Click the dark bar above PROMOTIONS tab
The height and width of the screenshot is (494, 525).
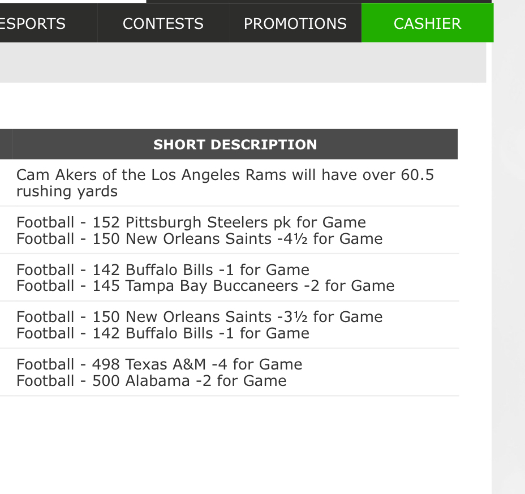point(319,1)
